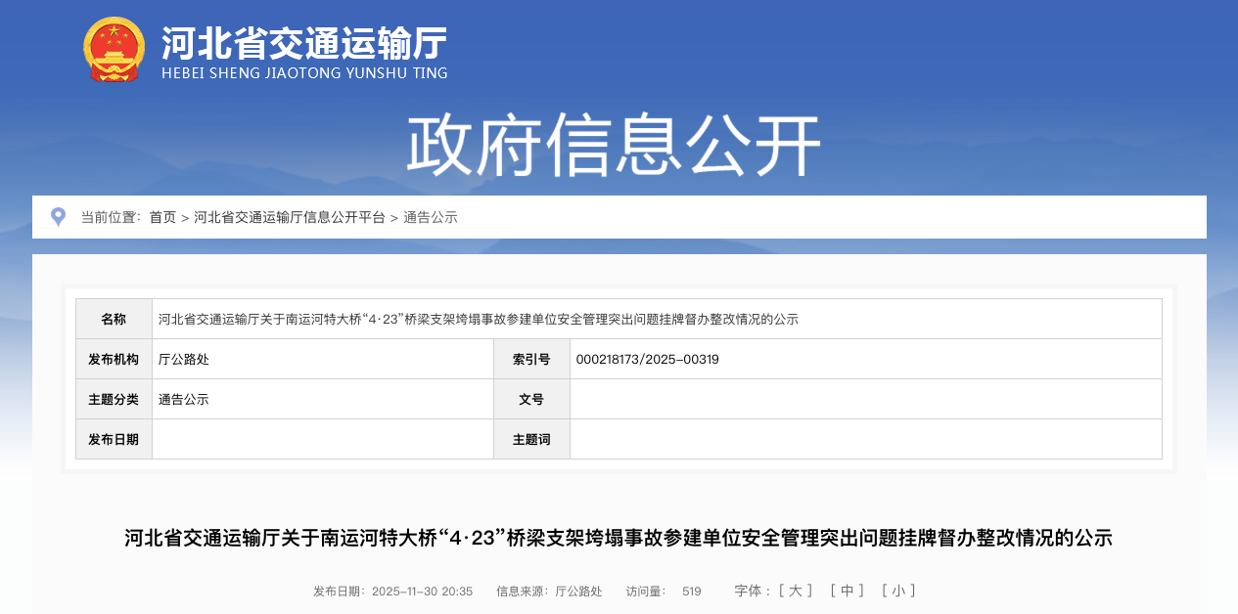Go to 首页 in the breadcrumb
Screen dimensions: 1238x614
[x=162, y=217]
